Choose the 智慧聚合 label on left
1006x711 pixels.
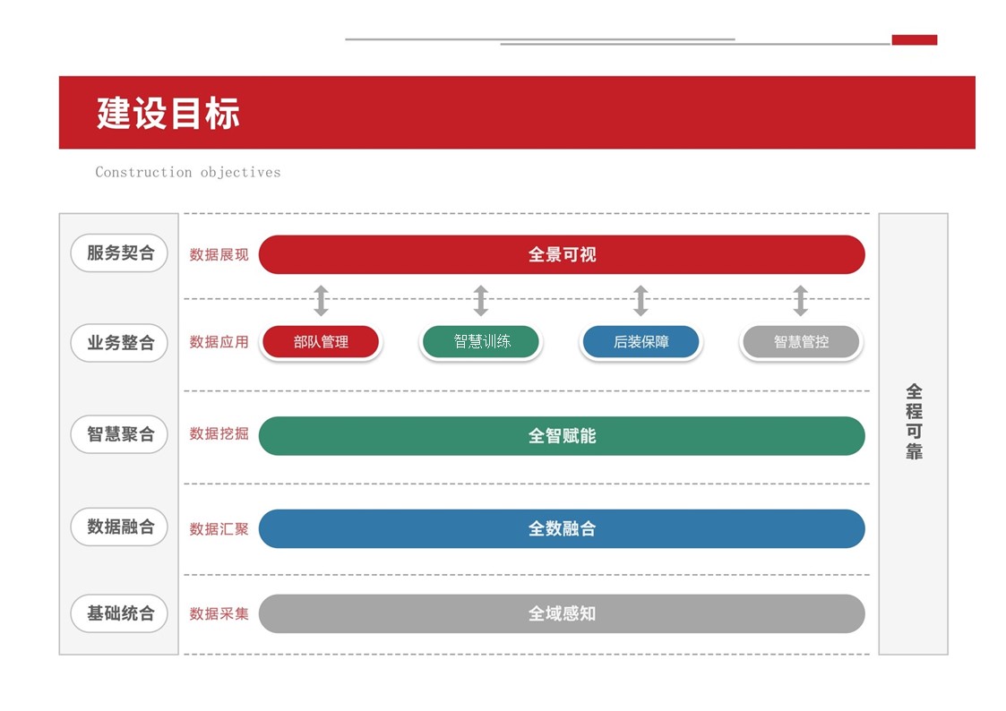[120, 434]
